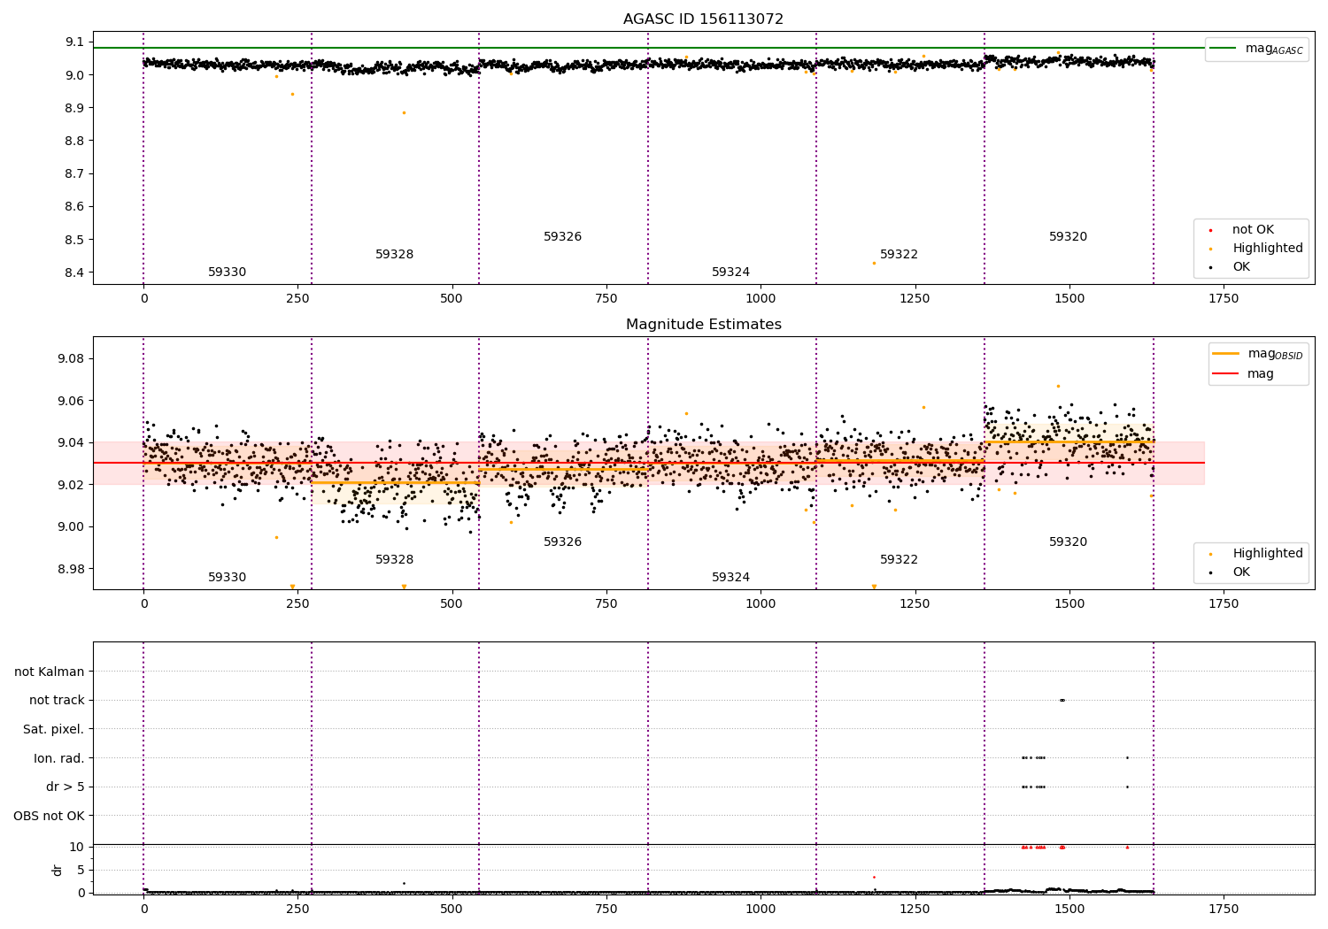Select the 'not OK' legend entry
This screenshot has height=929, width=1328.
1253,230
